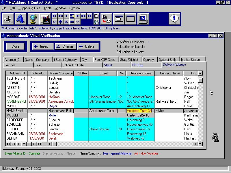
Task: Switch to the State/District tab
Action: pyautogui.click(x=130, y=60)
